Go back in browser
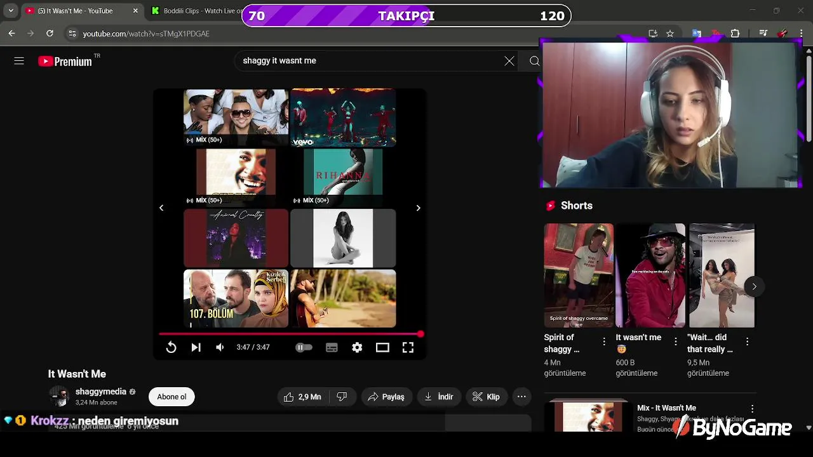813x457 pixels. pos(12,33)
